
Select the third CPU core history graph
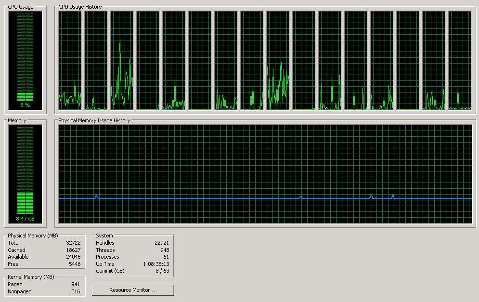122,60
